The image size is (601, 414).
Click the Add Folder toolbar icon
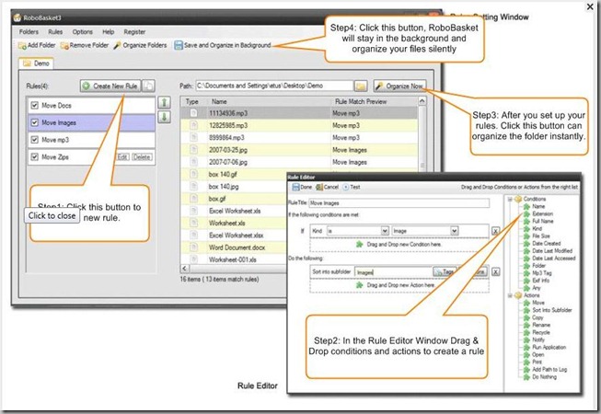click(x=22, y=46)
